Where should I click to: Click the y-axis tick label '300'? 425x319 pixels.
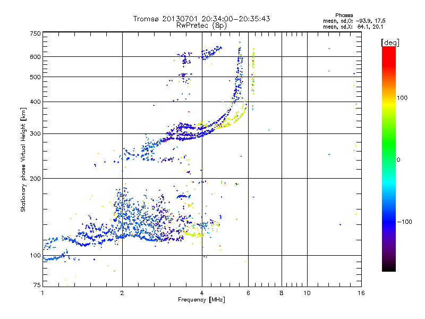(35, 134)
